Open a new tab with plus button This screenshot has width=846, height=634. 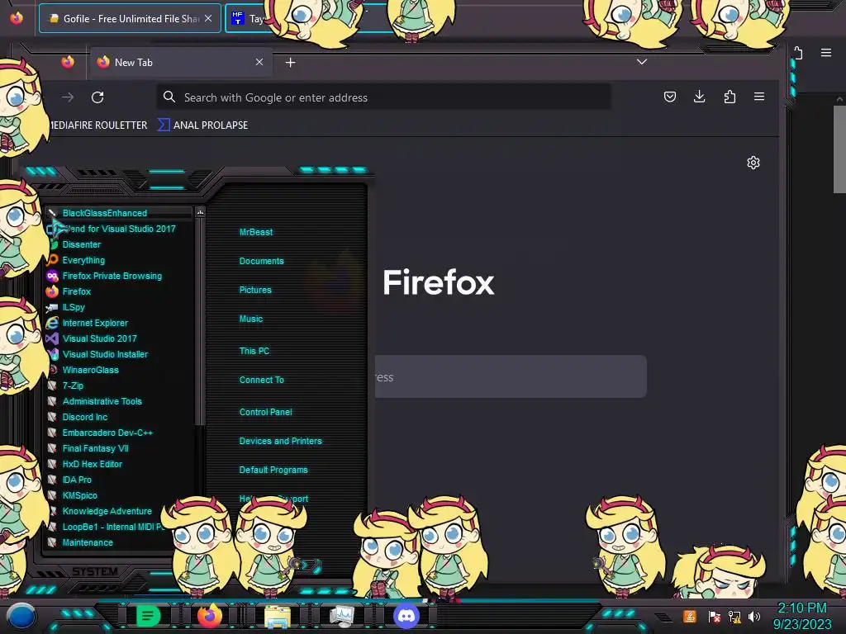pyautogui.click(x=290, y=63)
